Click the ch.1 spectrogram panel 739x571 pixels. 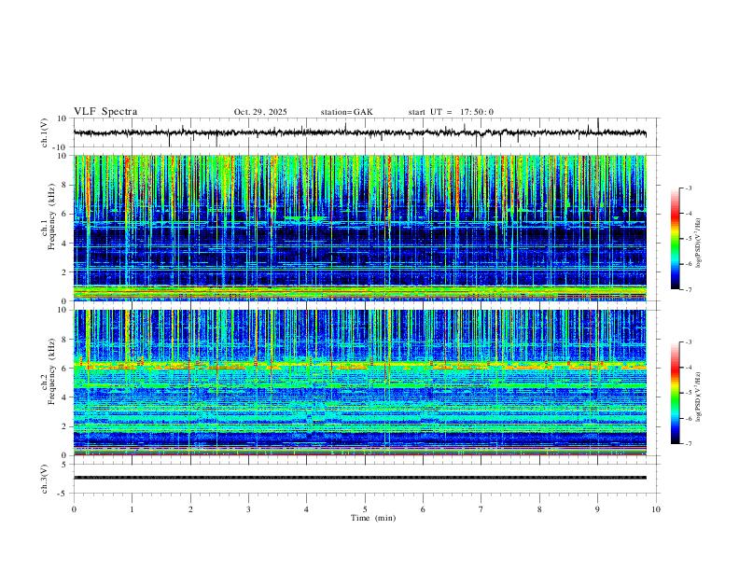pyautogui.click(x=360, y=228)
